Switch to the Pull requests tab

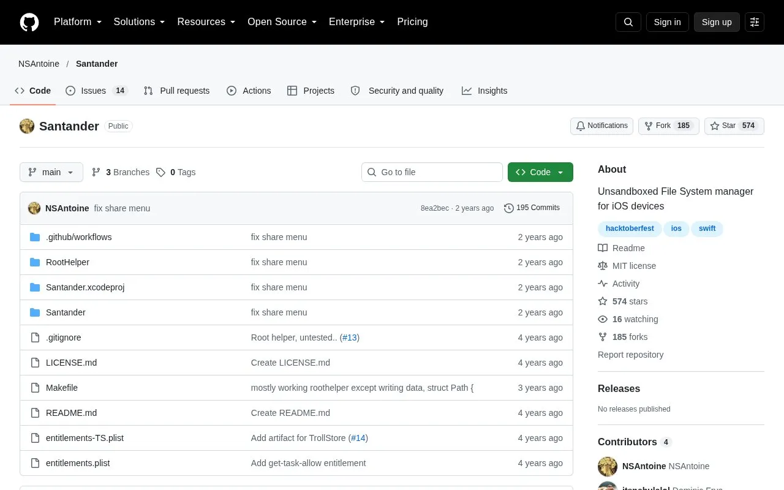click(176, 91)
